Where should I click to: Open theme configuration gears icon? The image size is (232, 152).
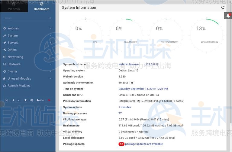point(32,100)
